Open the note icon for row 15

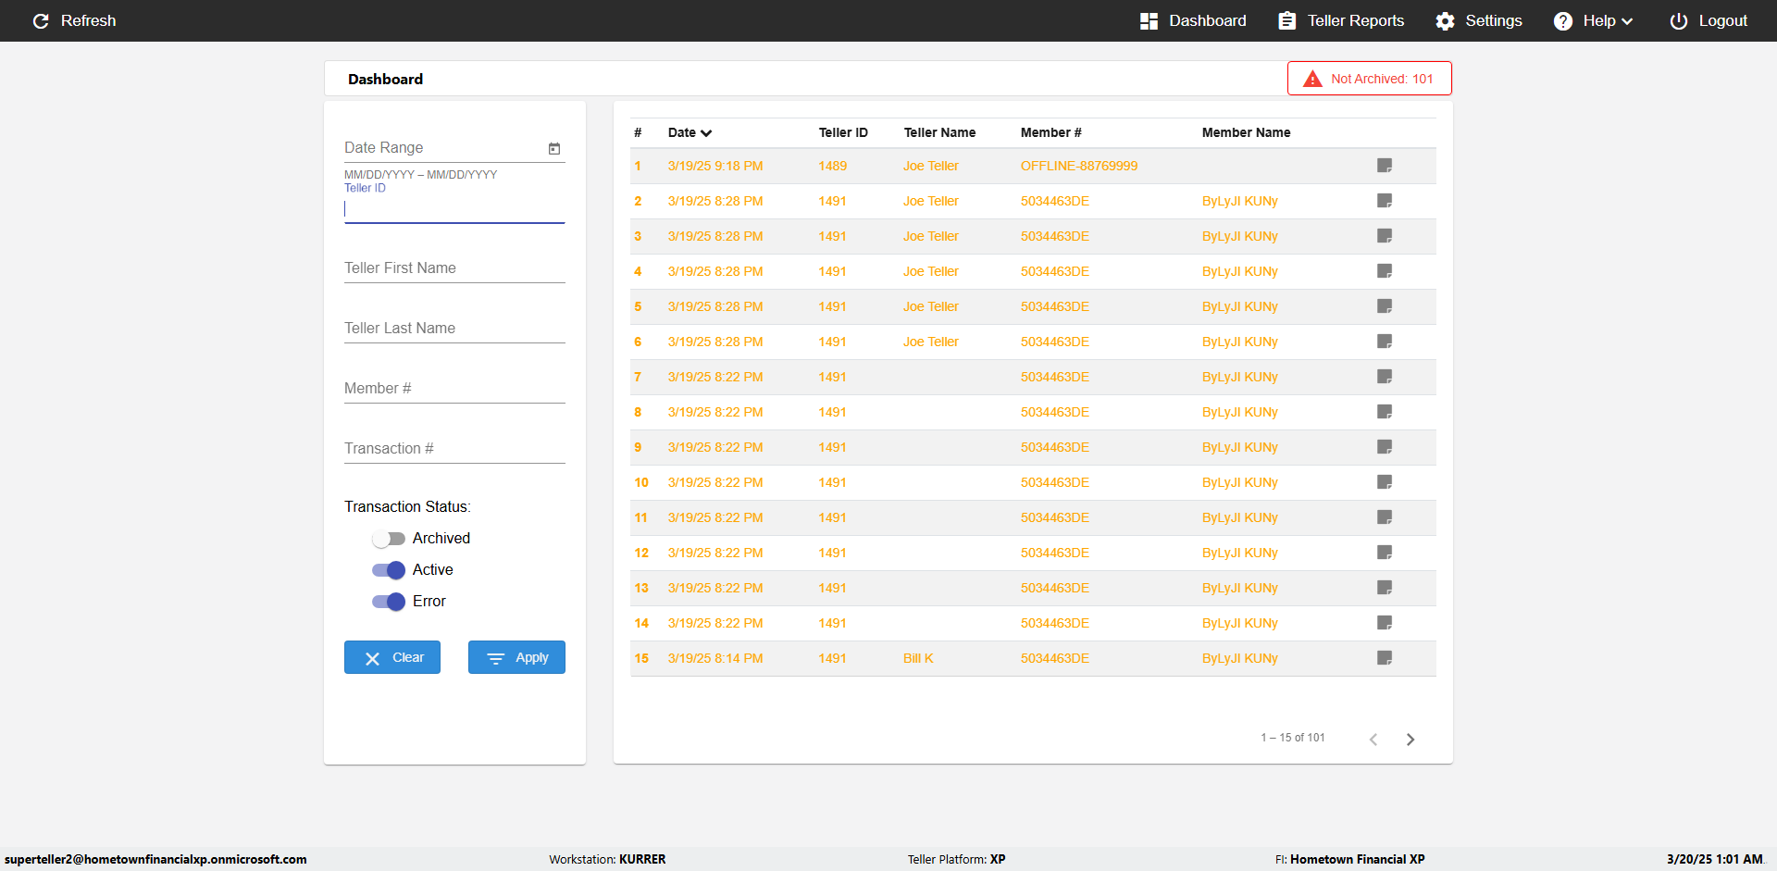point(1385,658)
